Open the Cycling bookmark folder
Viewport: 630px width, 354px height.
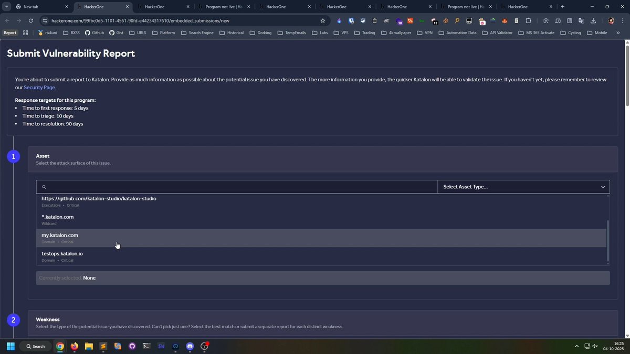[571, 33]
